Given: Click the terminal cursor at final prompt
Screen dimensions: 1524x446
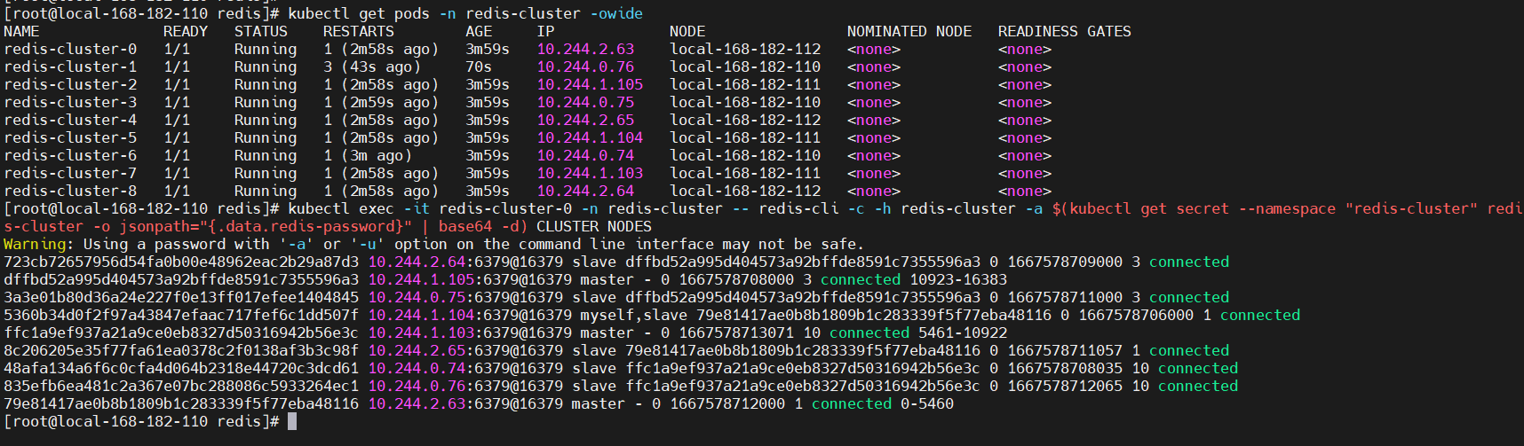Looking at the screenshot, I should pyautogui.click(x=292, y=421).
